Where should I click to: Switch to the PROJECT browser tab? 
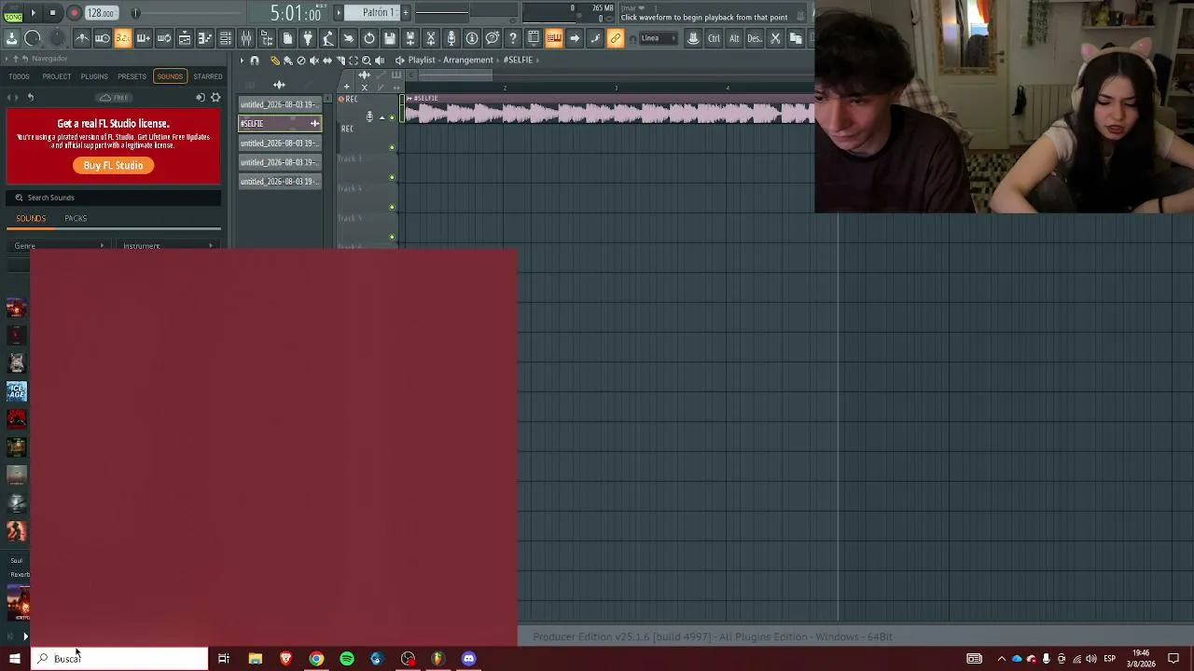(x=57, y=76)
